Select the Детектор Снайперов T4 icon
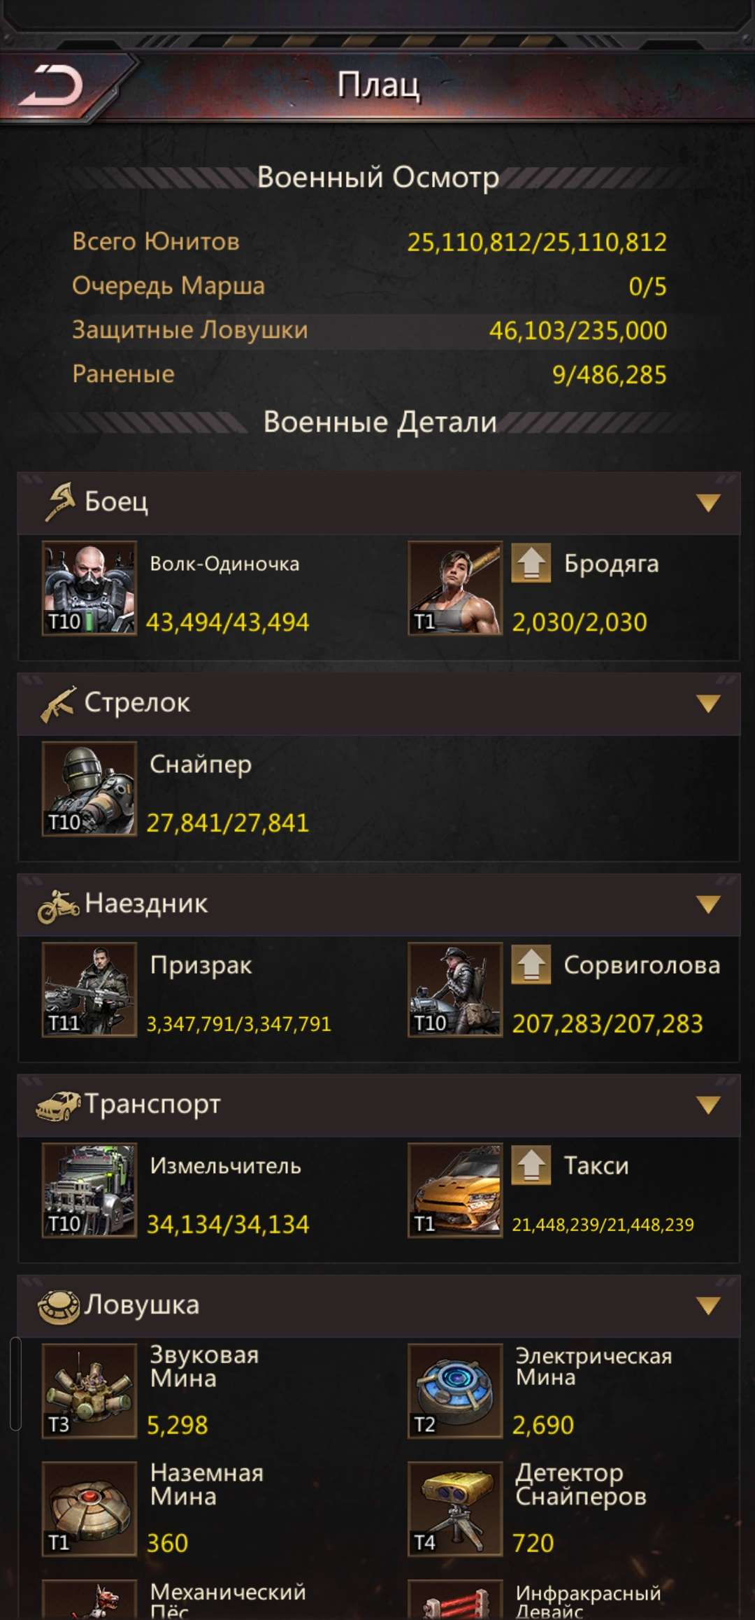This screenshot has width=755, height=1620. coord(455,1509)
